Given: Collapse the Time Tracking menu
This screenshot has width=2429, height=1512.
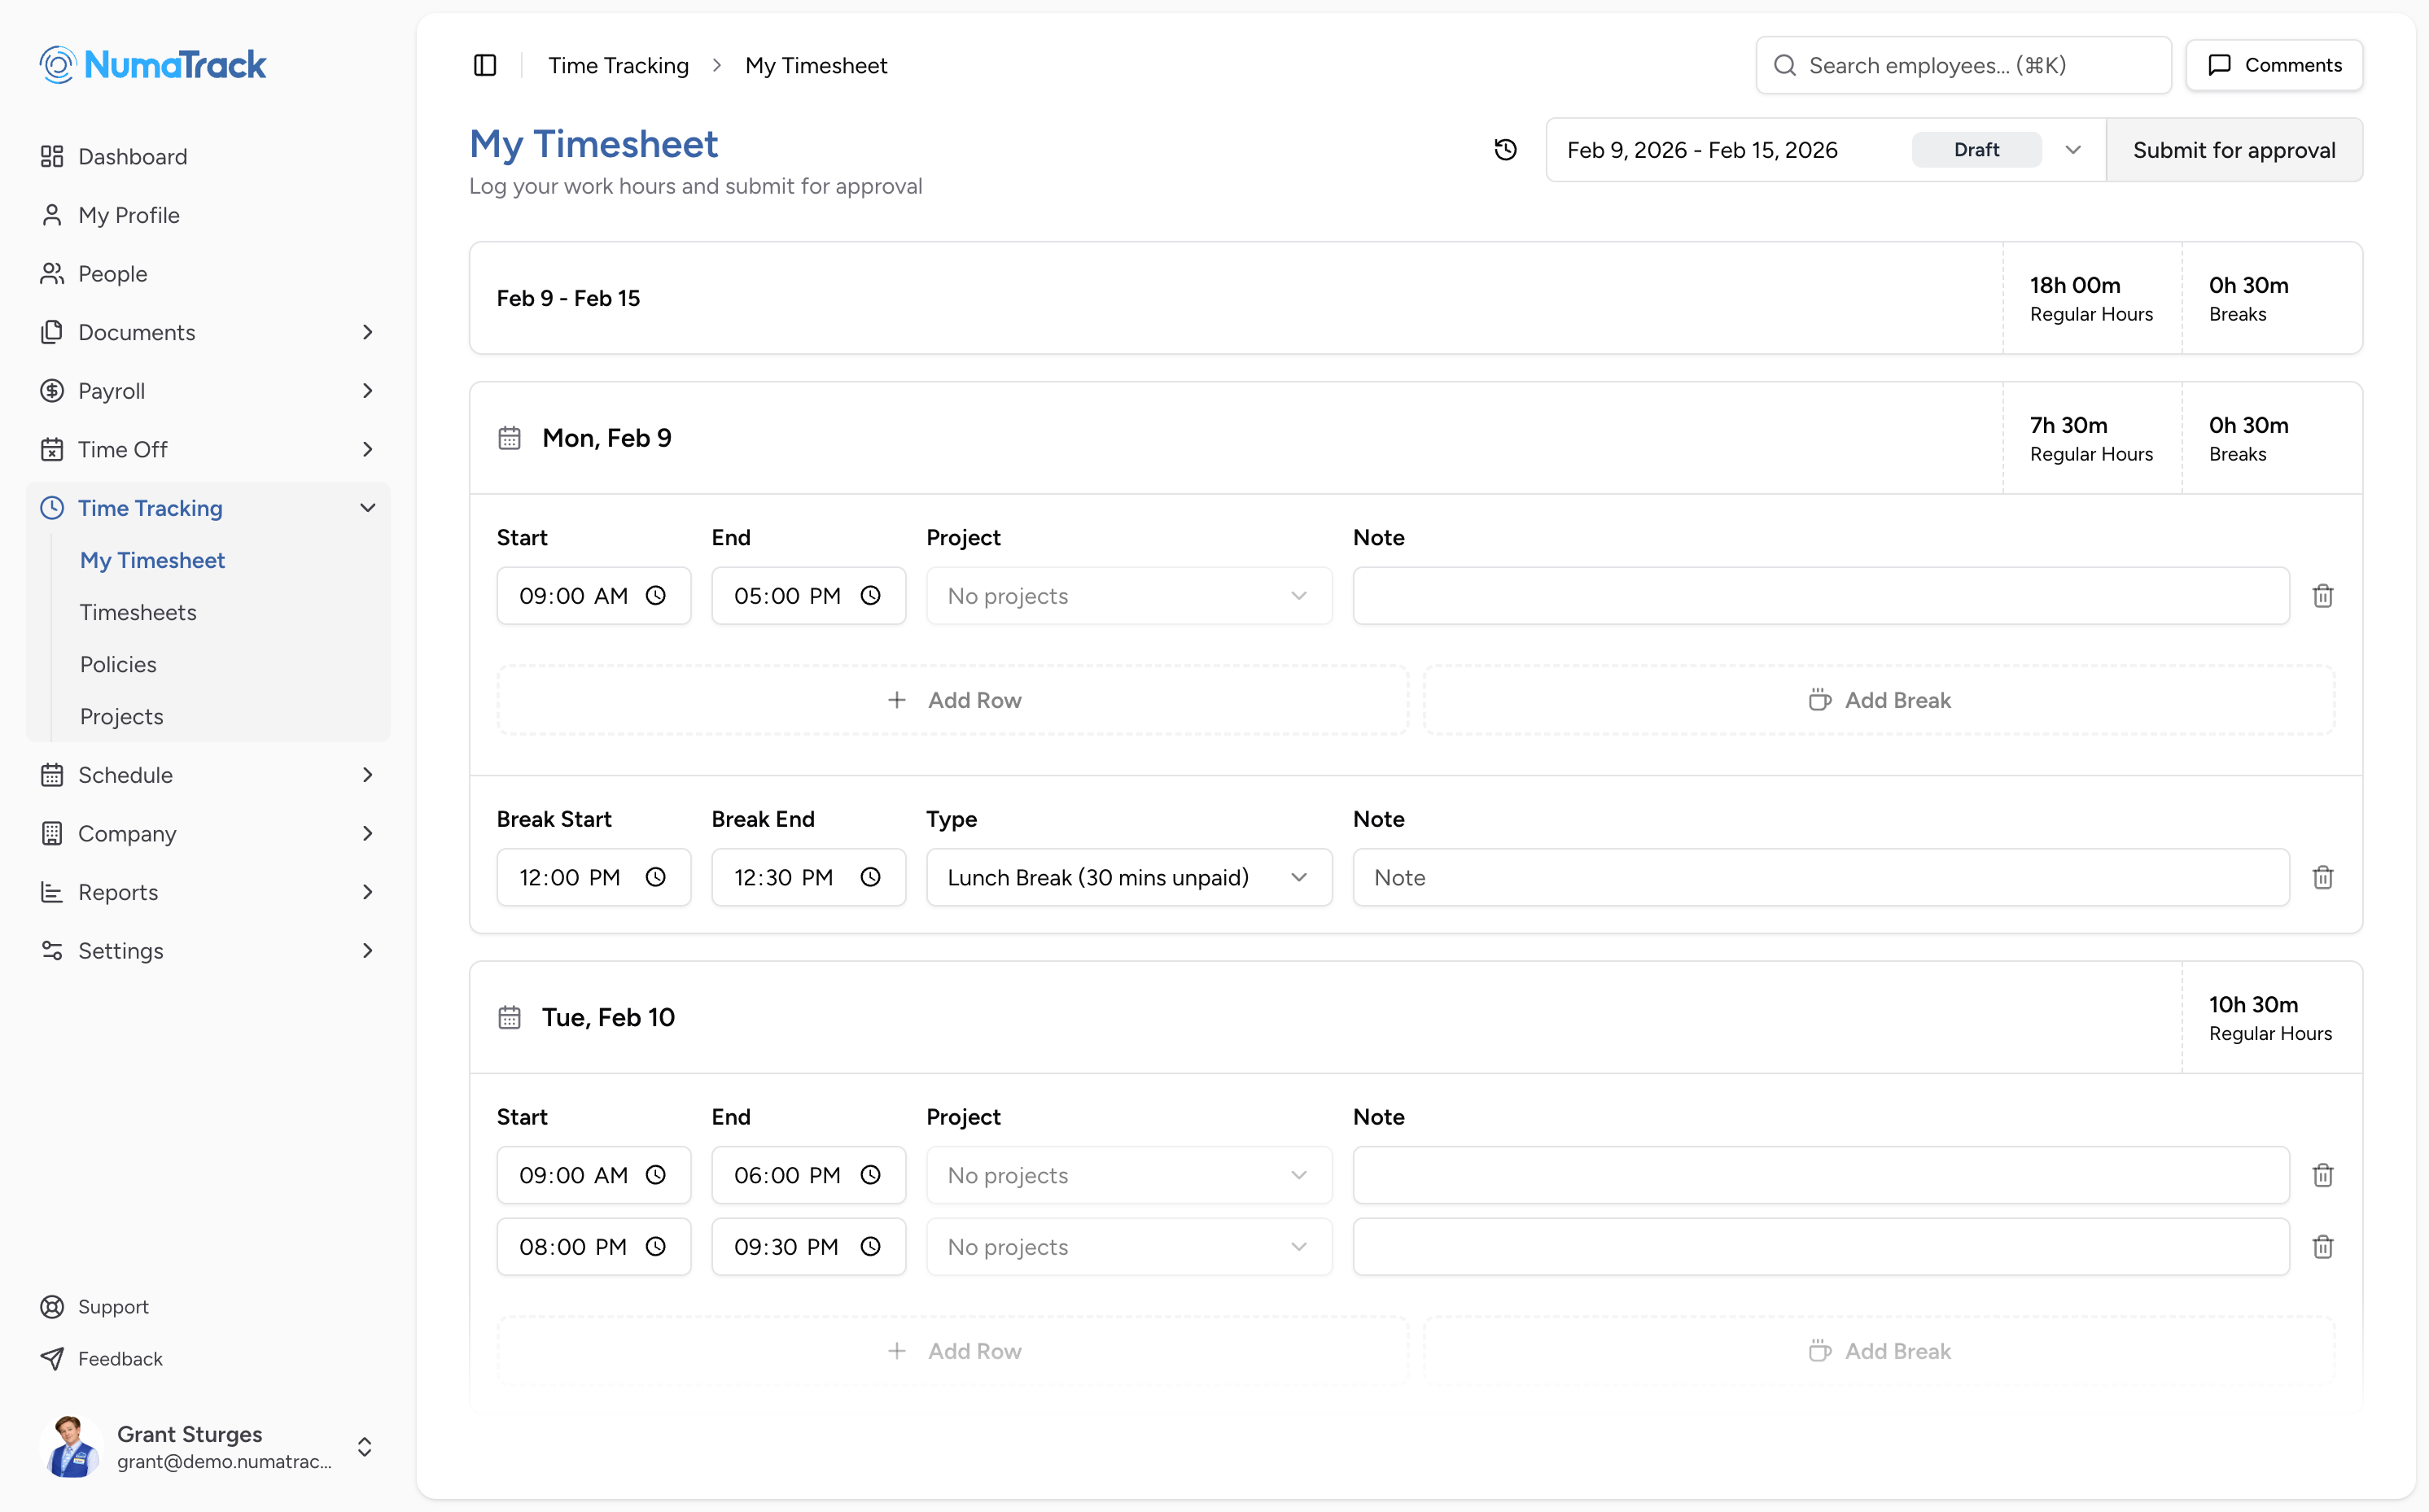Looking at the screenshot, I should tap(367, 508).
